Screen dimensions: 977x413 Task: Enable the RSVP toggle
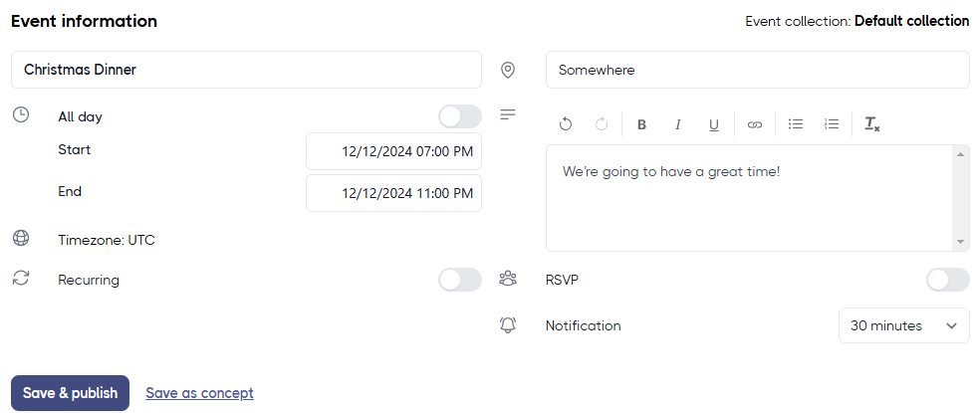pos(947,280)
